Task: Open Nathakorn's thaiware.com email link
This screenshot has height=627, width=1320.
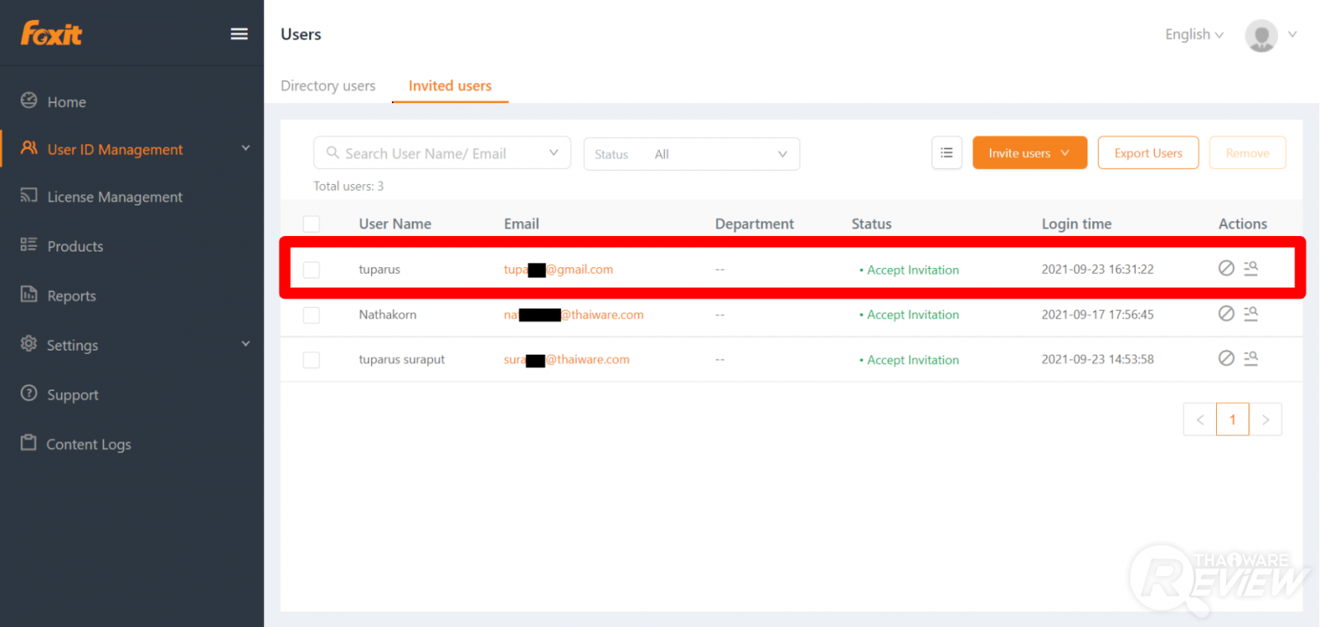Action: point(573,314)
